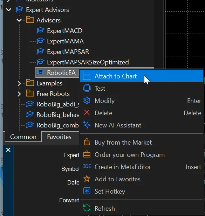Click the green Refresh arrows icon

(87, 208)
